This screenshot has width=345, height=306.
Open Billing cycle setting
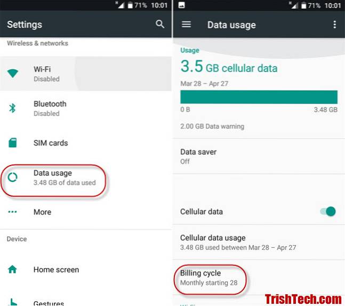(259, 278)
